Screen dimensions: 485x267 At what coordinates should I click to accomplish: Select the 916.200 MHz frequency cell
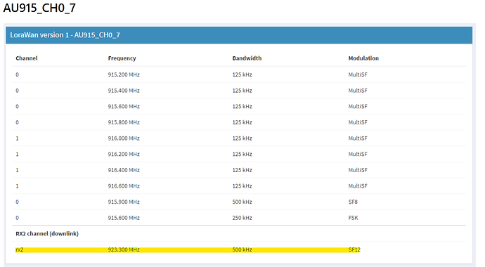click(124, 154)
